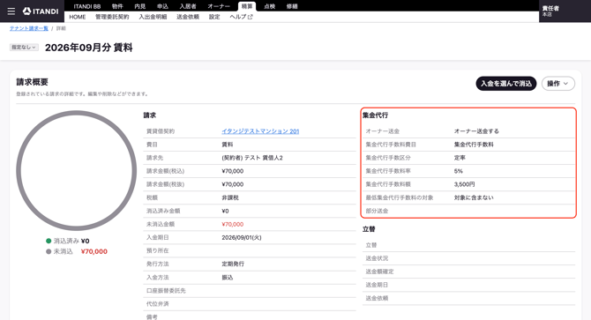Screen dimensions: 591x320
Task: Click the 未消込 ¥70,000 legend entry
Action: (x=77, y=251)
